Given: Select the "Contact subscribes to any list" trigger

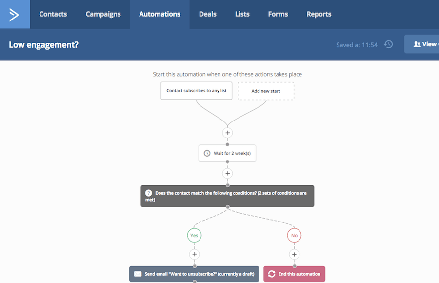Looking at the screenshot, I should coord(197,91).
